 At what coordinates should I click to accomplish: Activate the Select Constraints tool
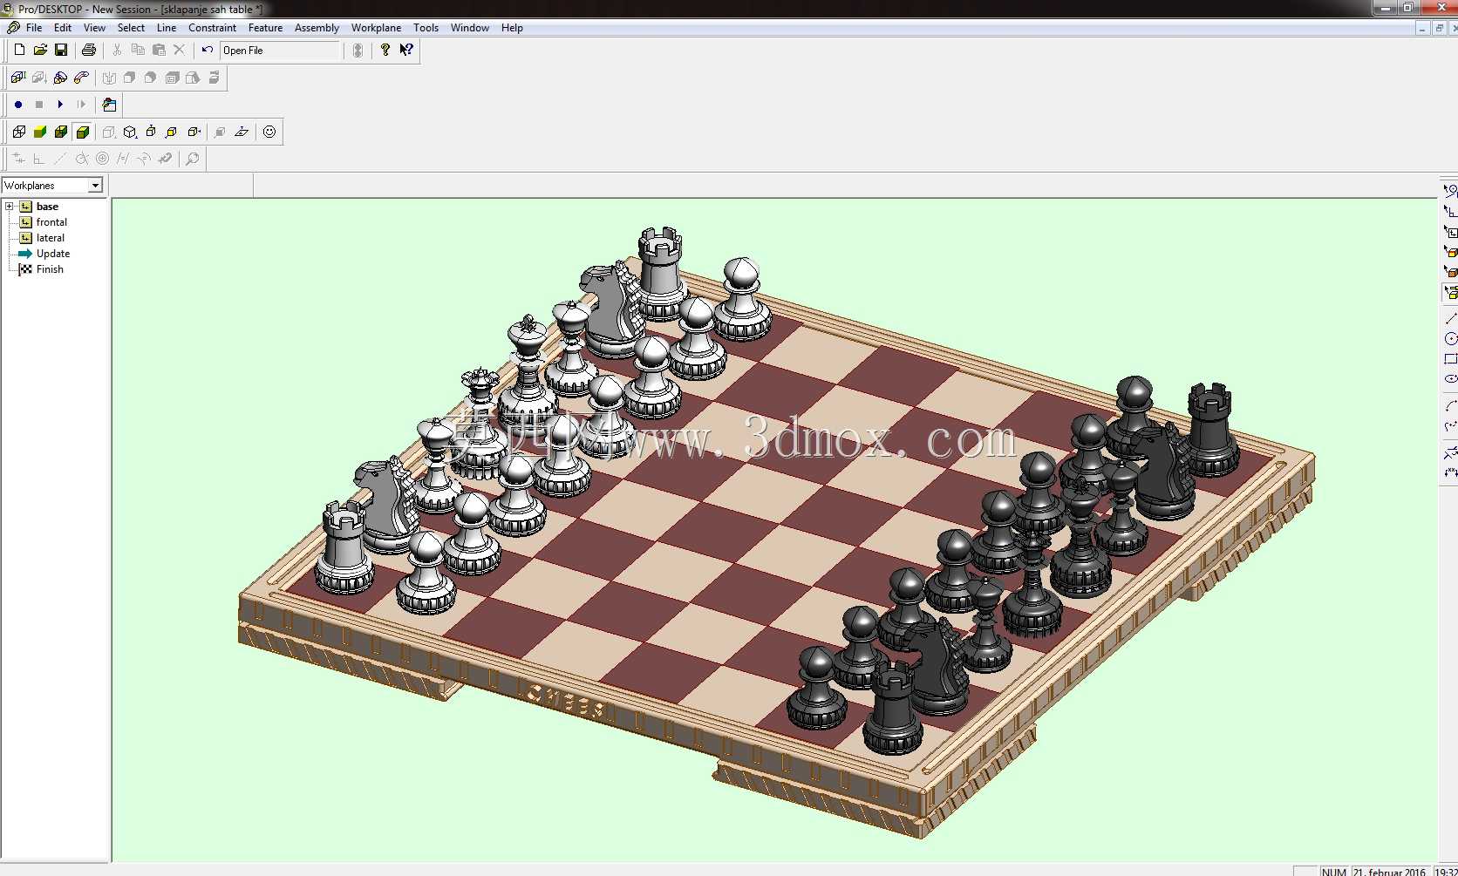click(x=1450, y=211)
